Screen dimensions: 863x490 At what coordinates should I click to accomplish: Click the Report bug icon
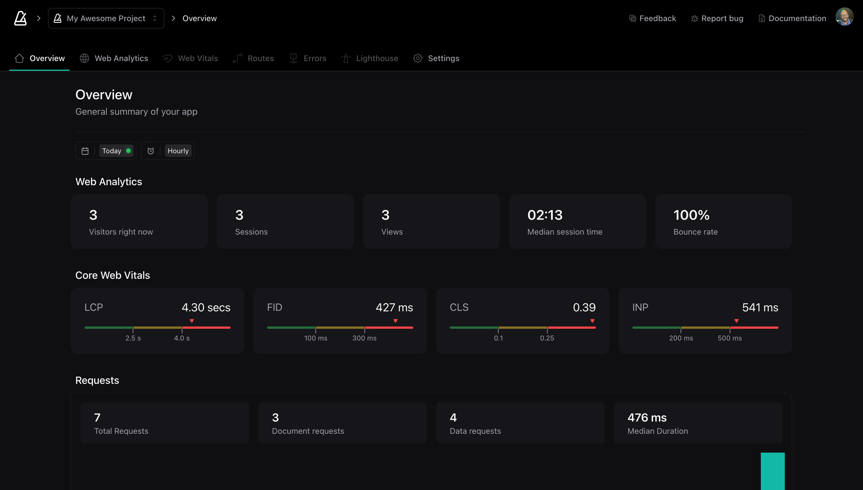tap(694, 18)
